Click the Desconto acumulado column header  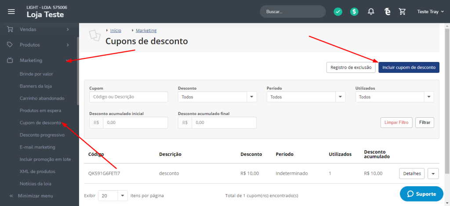click(377, 154)
